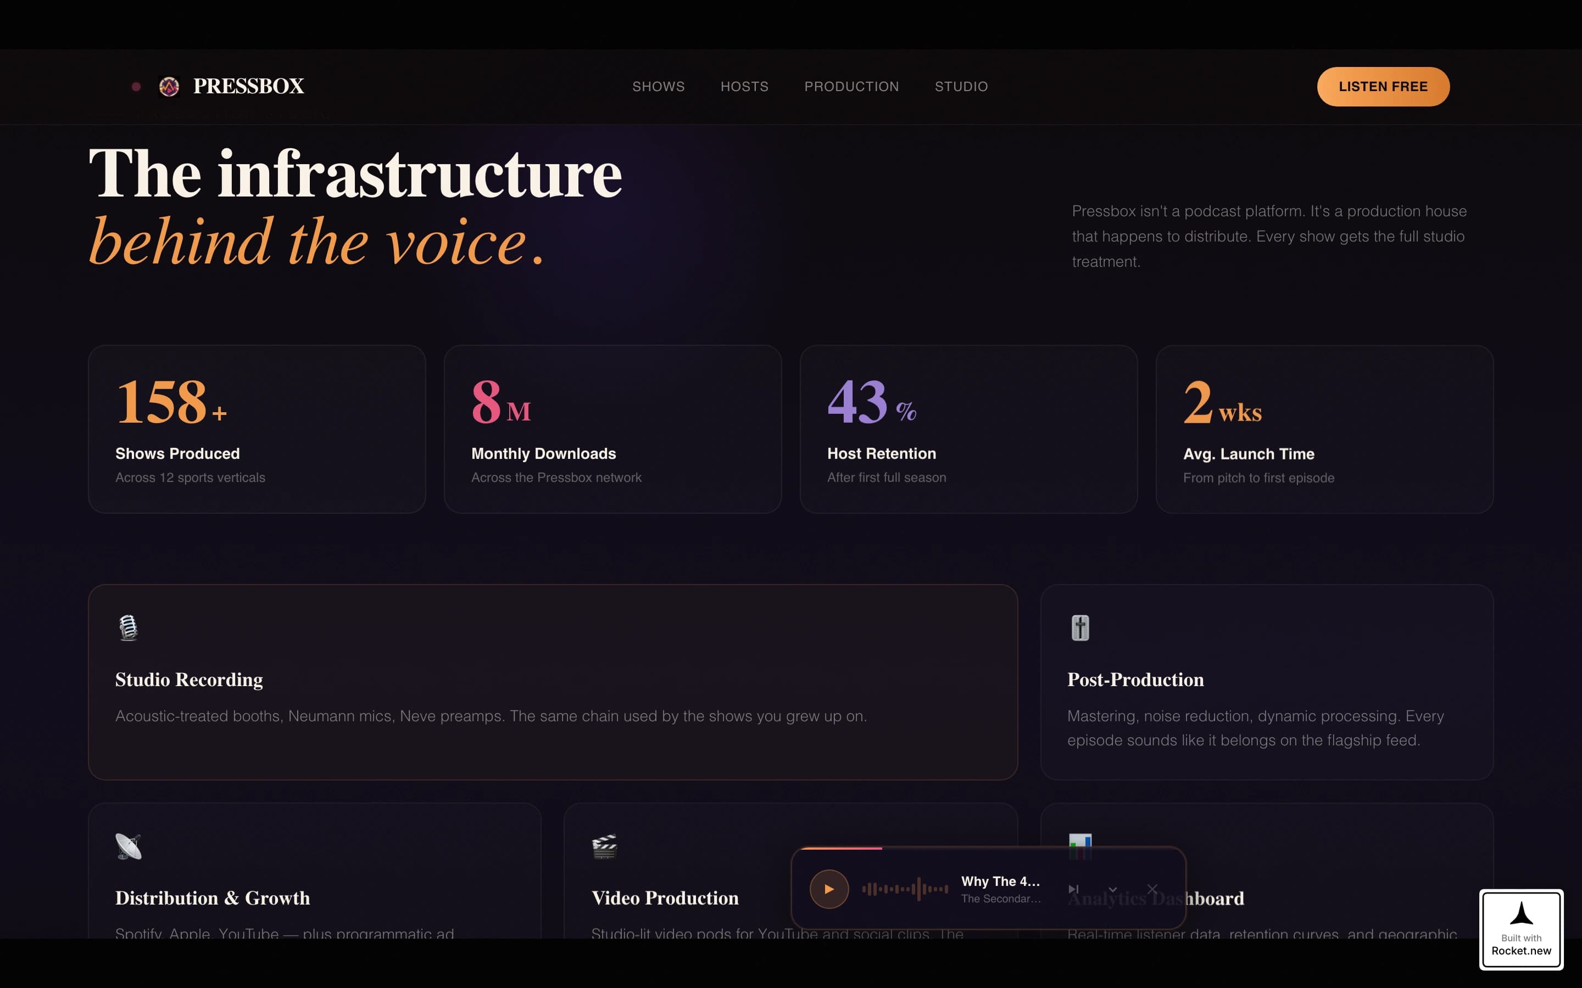1582x988 pixels.
Task: Open the SHOWS nav item
Action: click(658, 86)
